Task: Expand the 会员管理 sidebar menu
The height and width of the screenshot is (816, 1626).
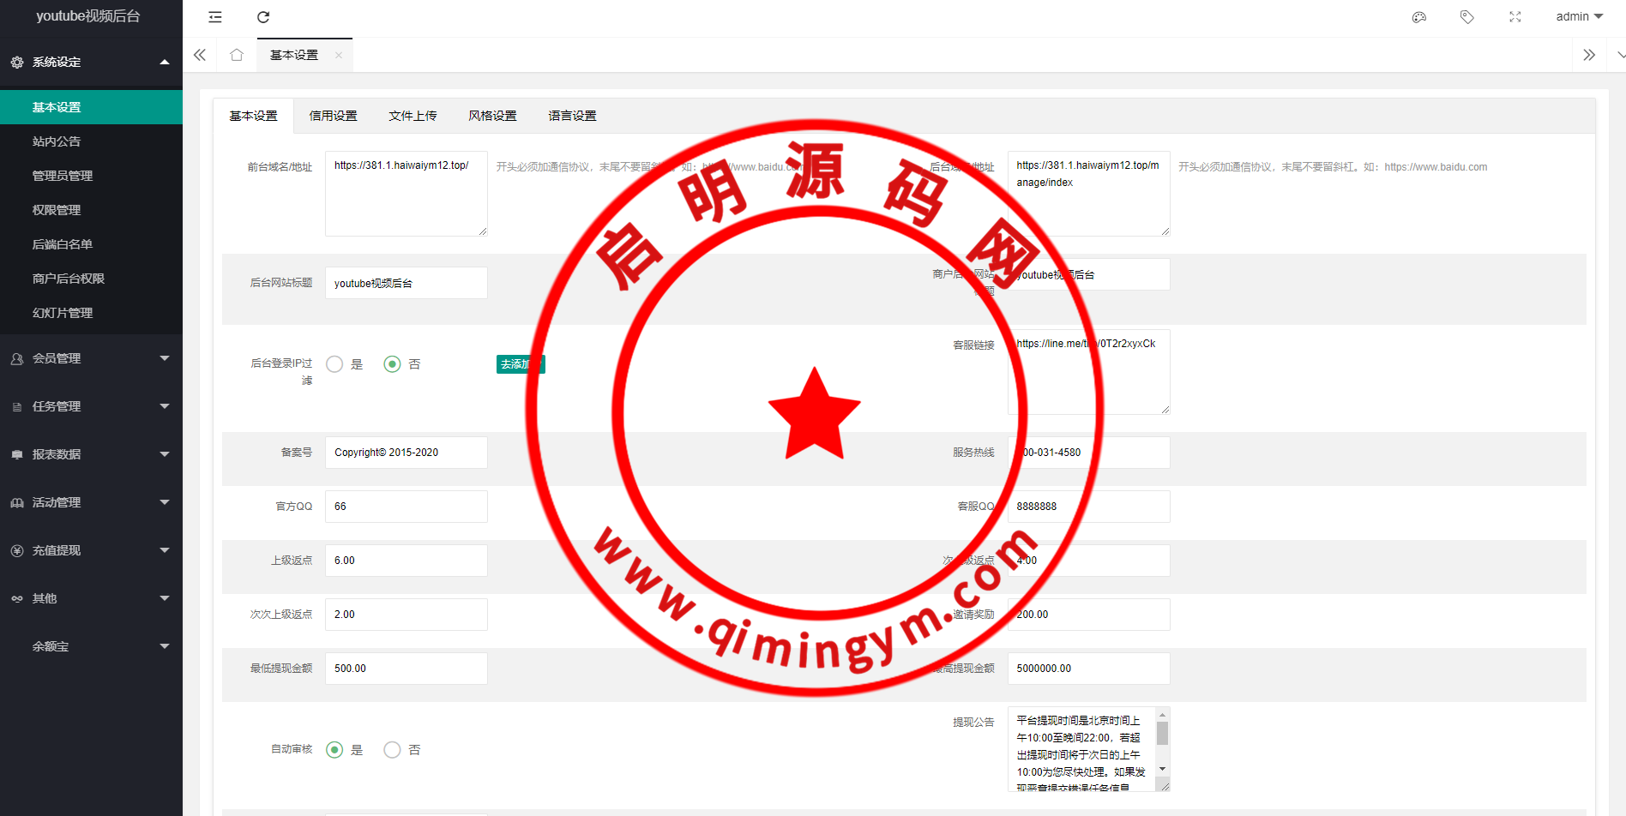Action: click(91, 358)
